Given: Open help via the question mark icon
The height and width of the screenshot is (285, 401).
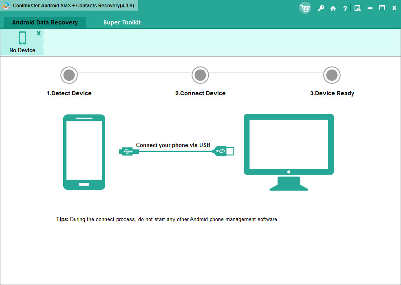Looking at the screenshot, I should point(345,9).
